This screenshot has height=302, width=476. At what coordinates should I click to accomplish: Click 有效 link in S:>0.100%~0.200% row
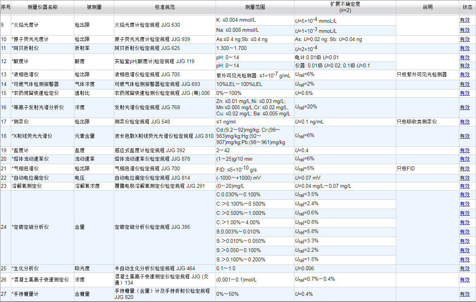click(x=465, y=259)
